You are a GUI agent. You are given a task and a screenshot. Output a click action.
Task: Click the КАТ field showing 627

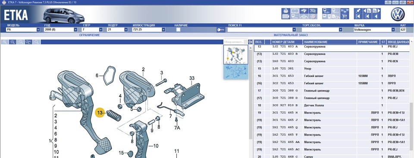[x=403, y=30]
